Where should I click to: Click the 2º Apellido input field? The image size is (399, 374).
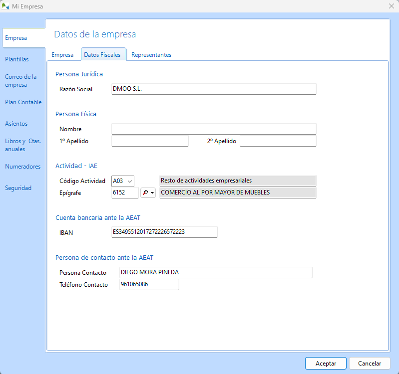[x=278, y=141]
